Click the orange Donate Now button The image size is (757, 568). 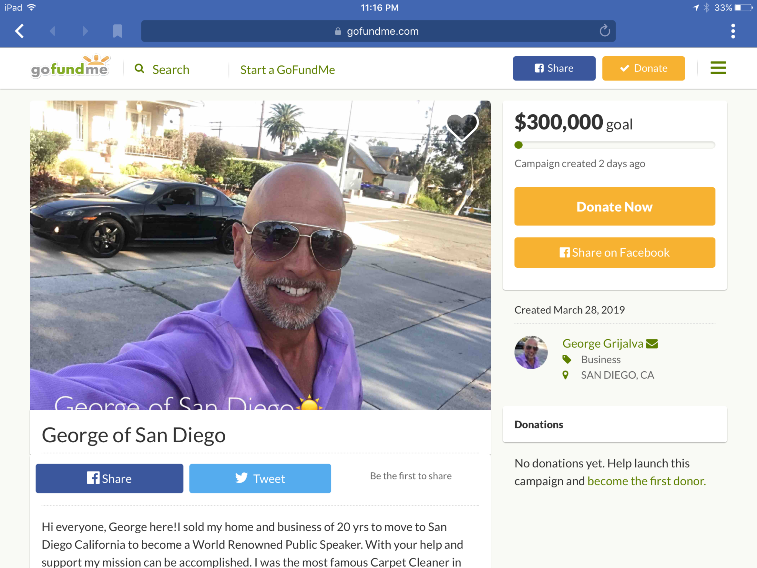(x=614, y=207)
